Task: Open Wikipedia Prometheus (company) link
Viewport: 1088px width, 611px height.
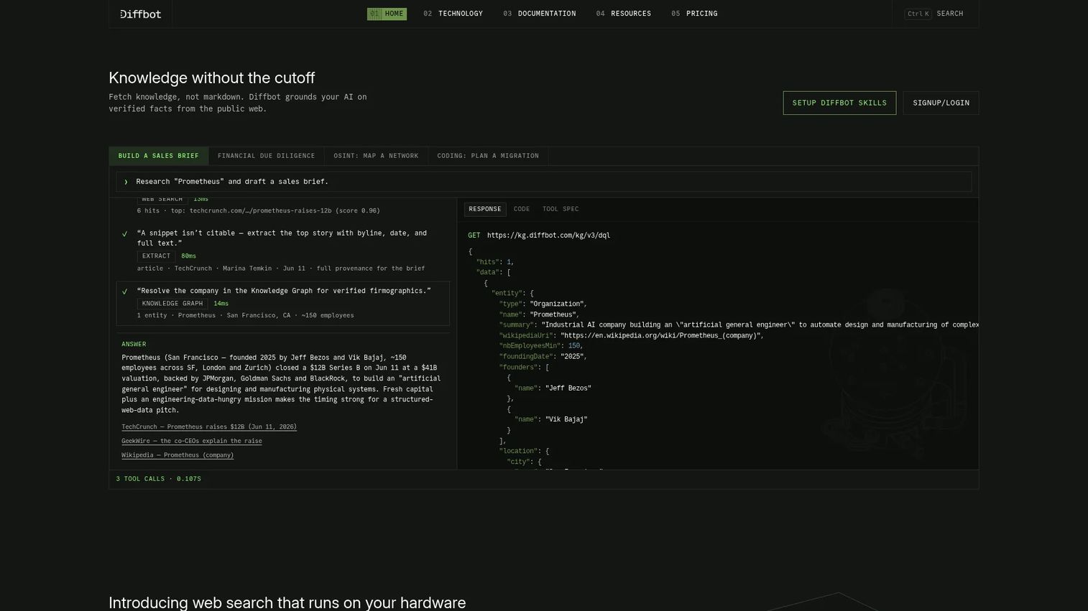Action: click(178, 455)
